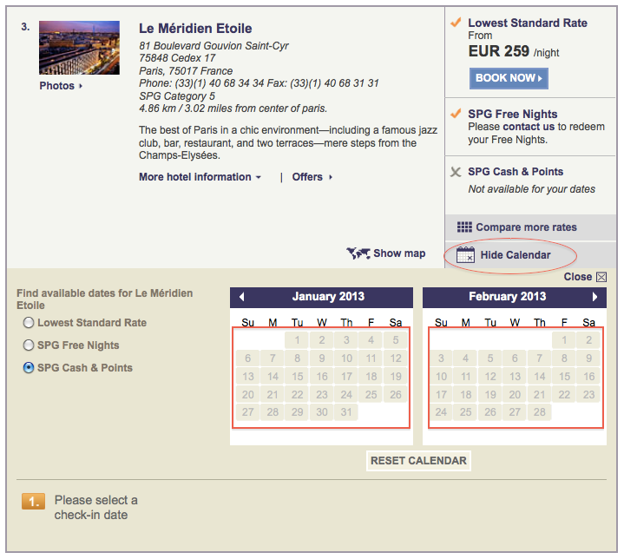Click the SPG Cash & Points X icon
Image resolution: width=624 pixels, height=559 pixels.
pos(456,172)
